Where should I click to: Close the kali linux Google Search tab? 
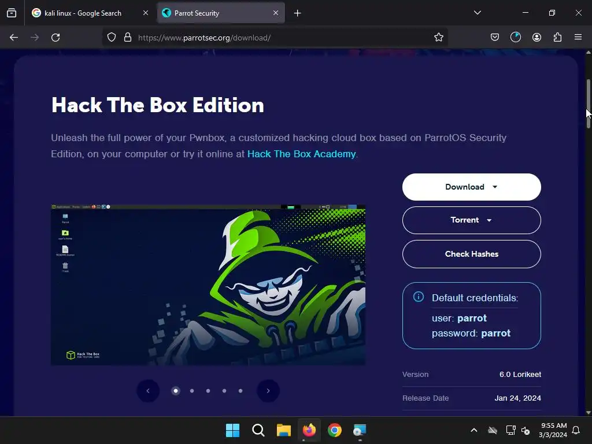[146, 13]
